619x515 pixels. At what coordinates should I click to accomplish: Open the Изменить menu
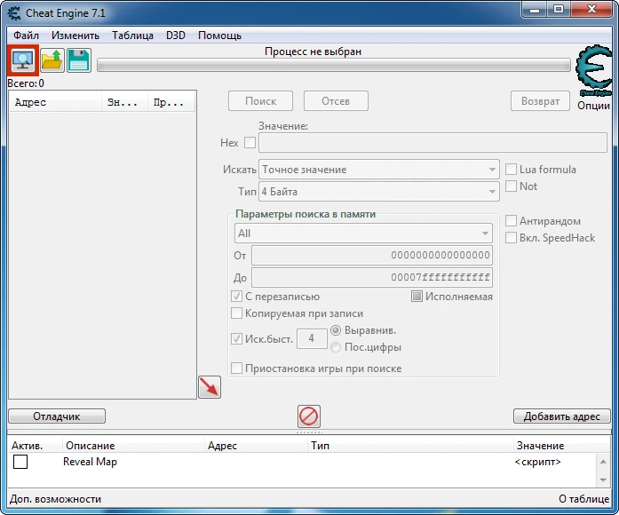tap(75, 36)
